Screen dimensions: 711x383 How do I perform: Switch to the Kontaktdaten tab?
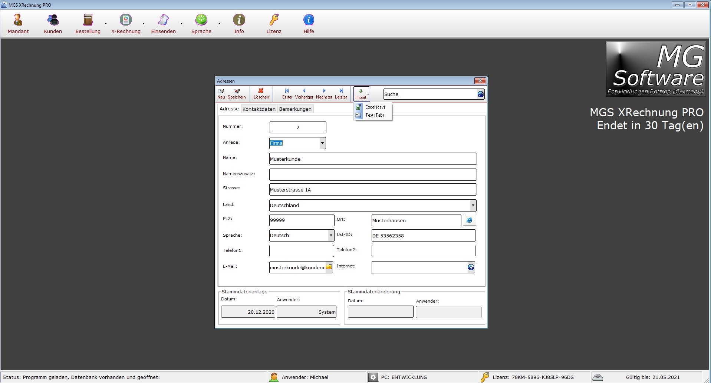259,109
